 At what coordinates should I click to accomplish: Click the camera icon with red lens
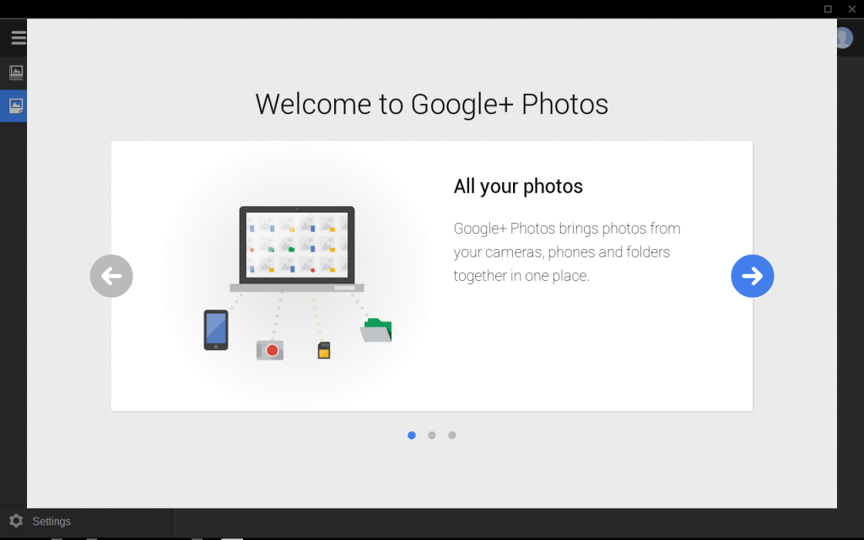[x=270, y=349]
